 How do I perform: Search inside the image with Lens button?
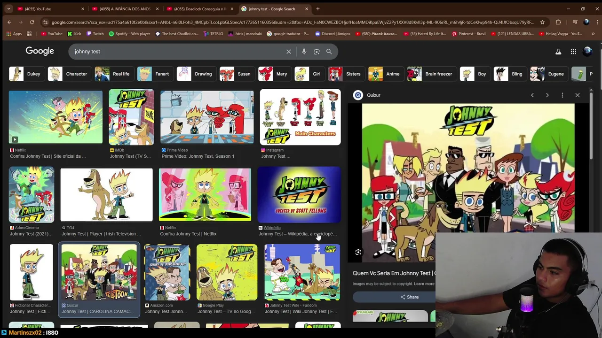tap(358, 253)
